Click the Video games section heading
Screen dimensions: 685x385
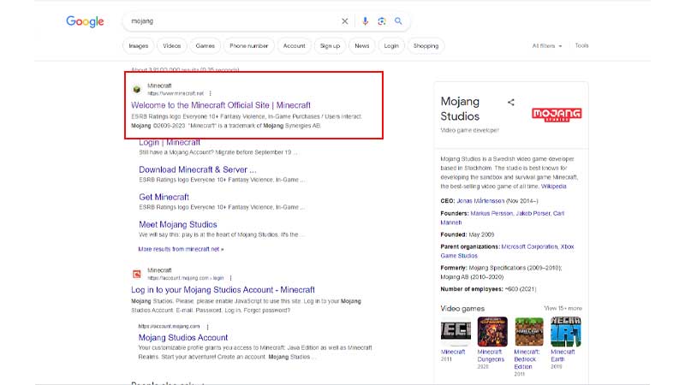pos(462,309)
